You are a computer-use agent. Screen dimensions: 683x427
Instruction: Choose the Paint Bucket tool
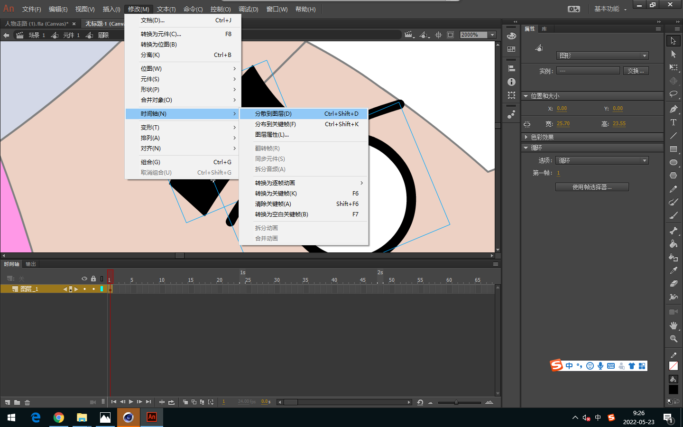coord(673,244)
